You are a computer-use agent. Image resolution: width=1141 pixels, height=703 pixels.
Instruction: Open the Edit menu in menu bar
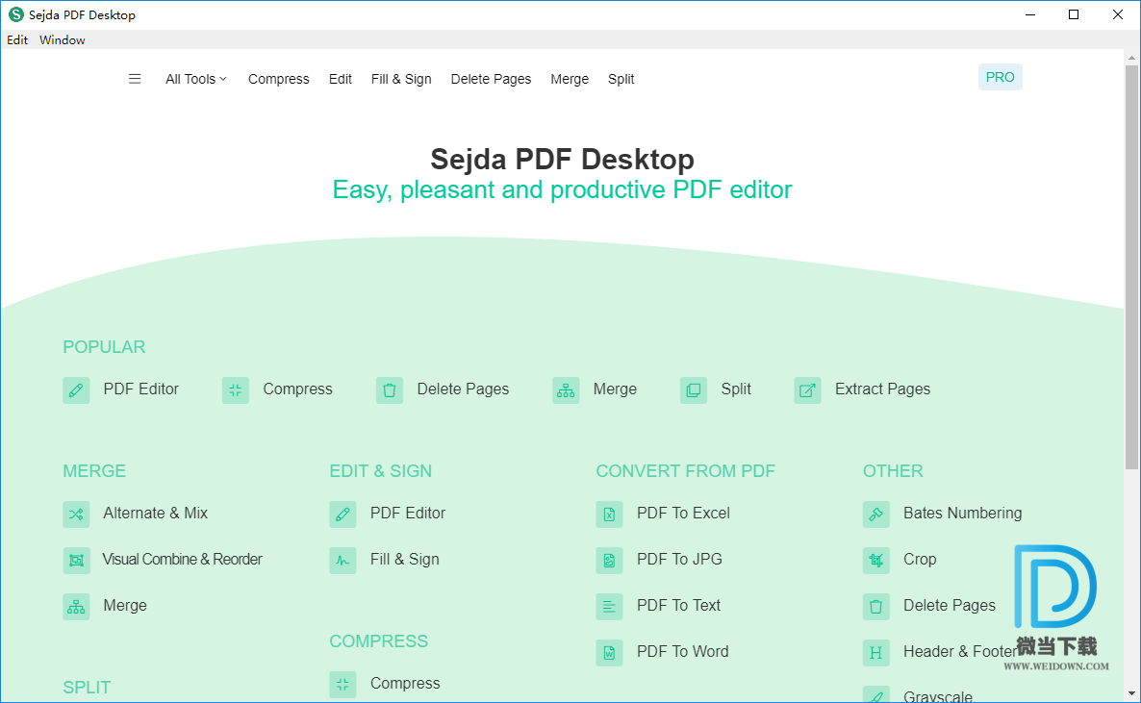17,40
